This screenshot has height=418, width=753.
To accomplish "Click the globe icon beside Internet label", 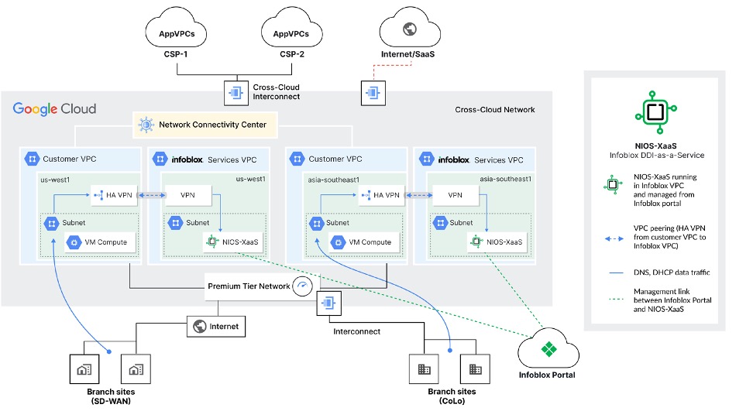I will coord(199,327).
